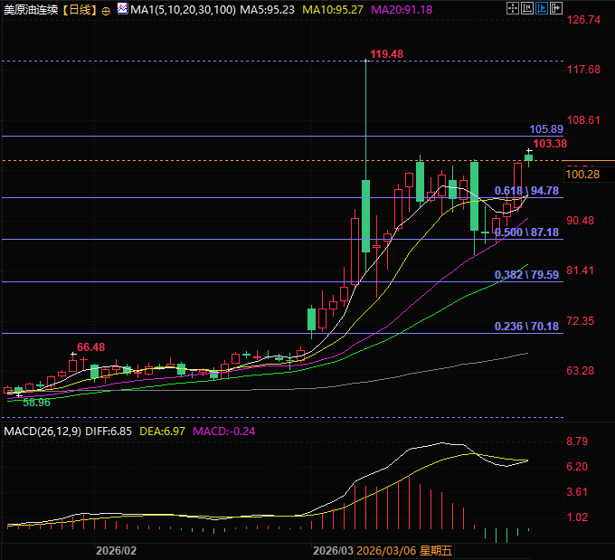Click the 90.48 price axis value

580,221
